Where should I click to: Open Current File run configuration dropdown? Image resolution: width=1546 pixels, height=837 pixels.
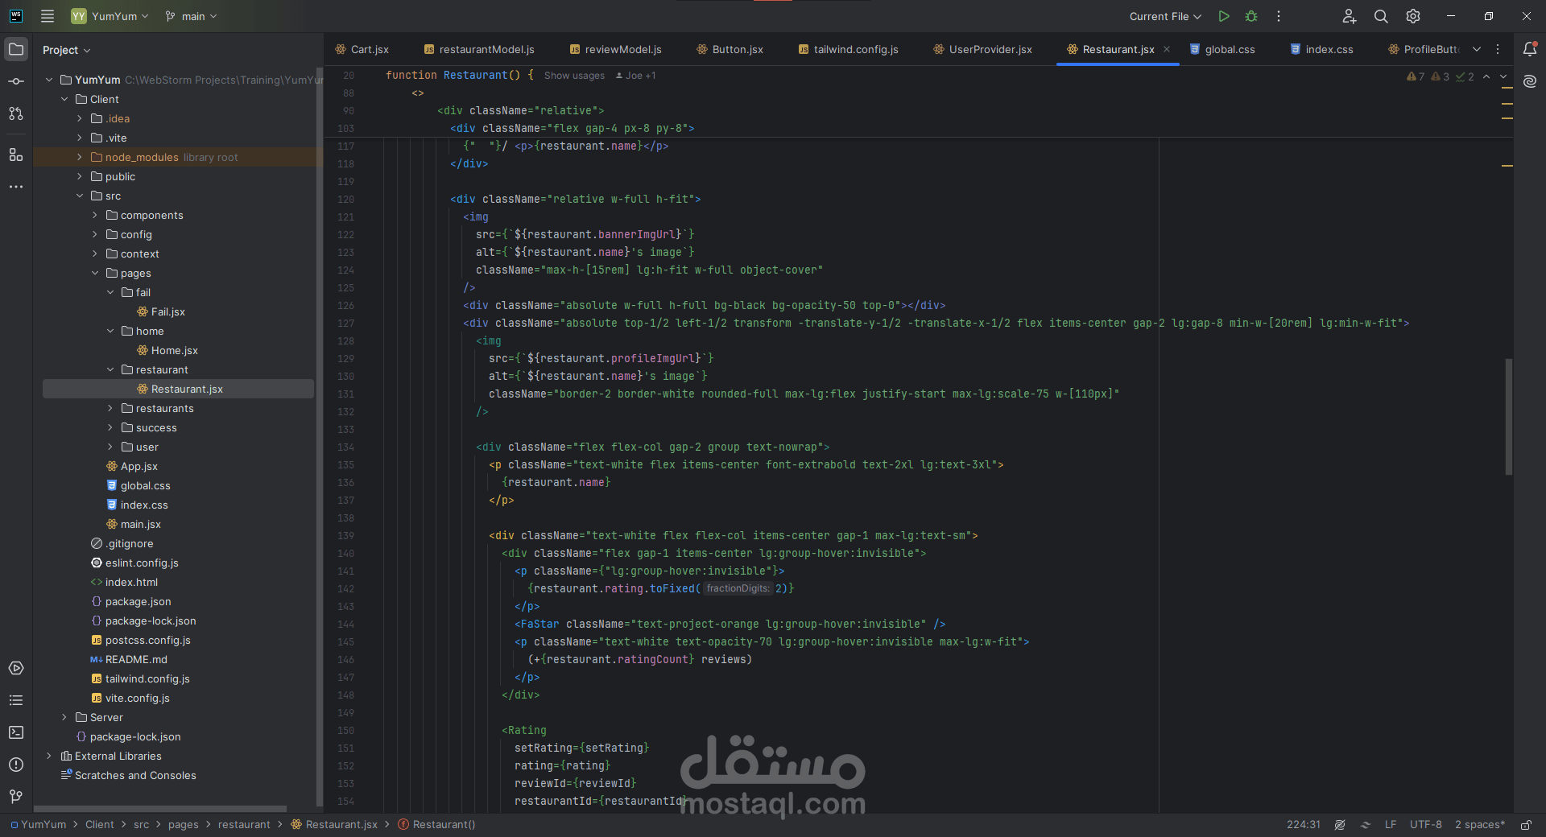click(1165, 16)
